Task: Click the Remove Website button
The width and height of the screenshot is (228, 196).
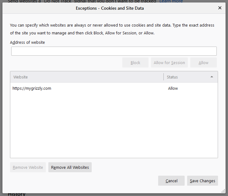Action: click(28, 167)
